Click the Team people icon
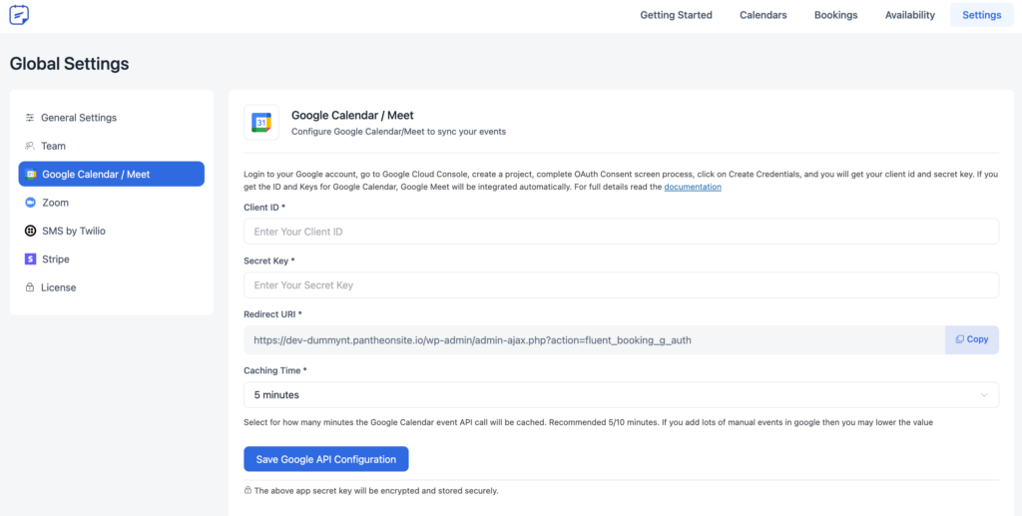Screen dimensions: 1022x516 pyautogui.click(x=30, y=146)
